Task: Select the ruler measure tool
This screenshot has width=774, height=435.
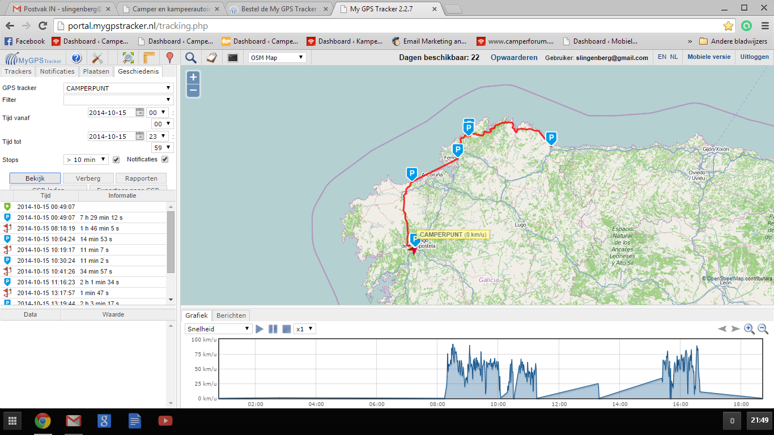Action: [x=149, y=58]
